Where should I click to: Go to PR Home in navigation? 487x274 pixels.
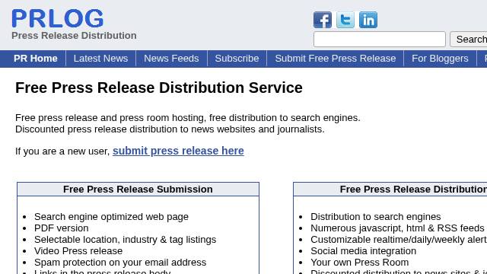[x=36, y=59]
